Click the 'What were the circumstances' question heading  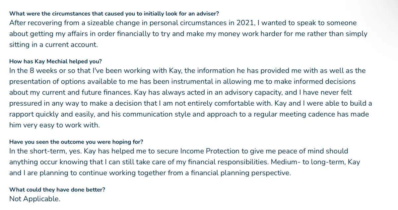(x=114, y=14)
